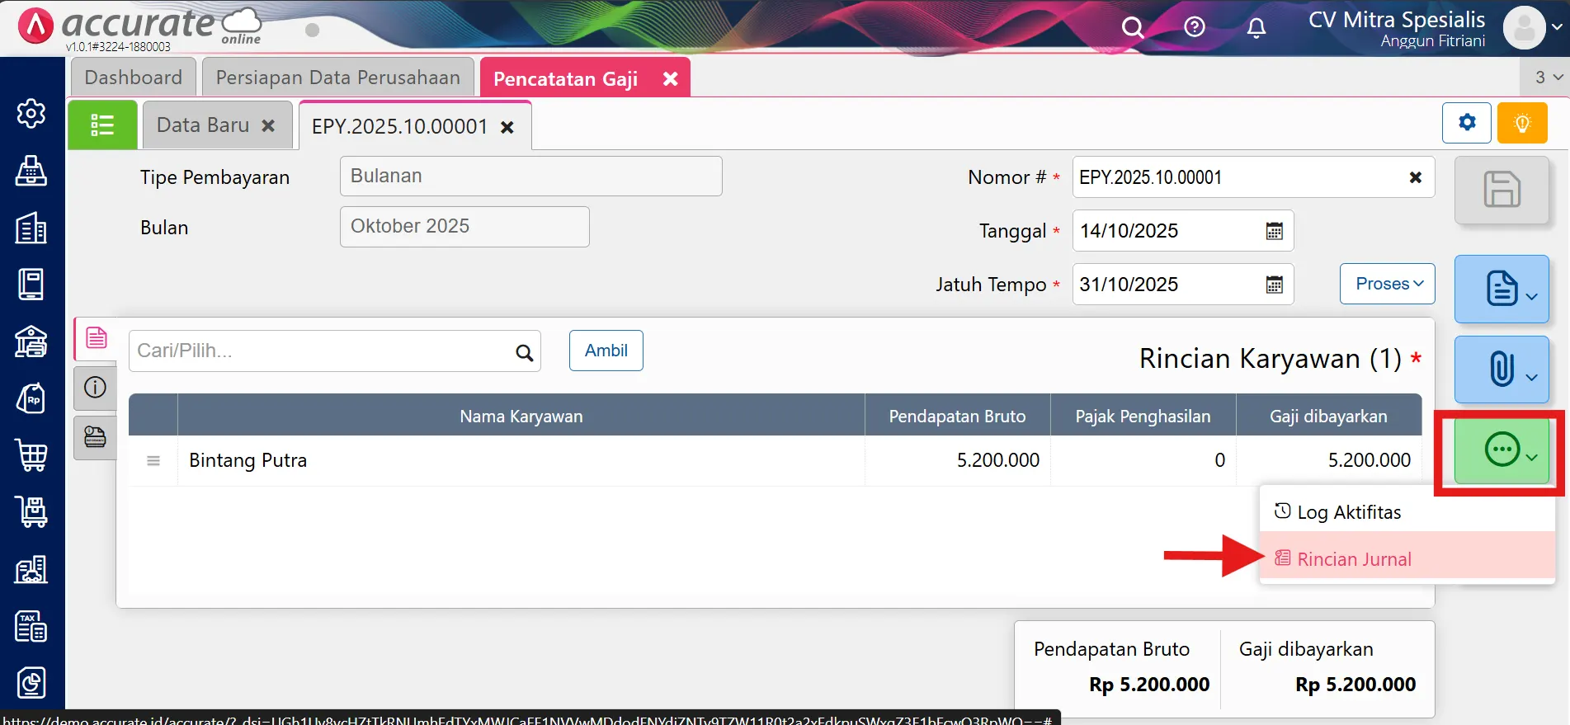
Task: Expand the Proses dropdown
Action: (x=1387, y=284)
